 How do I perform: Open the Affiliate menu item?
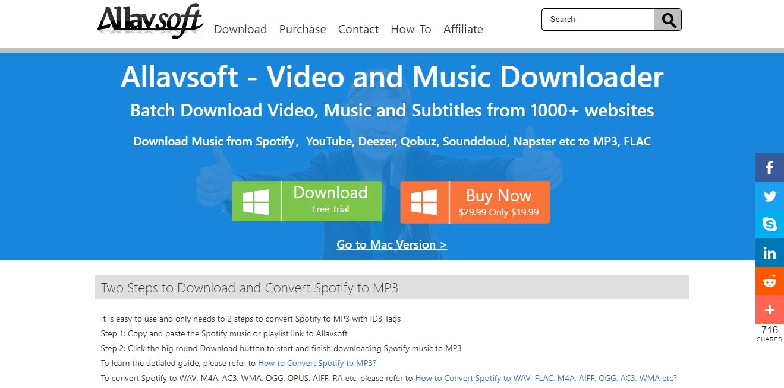pyautogui.click(x=463, y=29)
